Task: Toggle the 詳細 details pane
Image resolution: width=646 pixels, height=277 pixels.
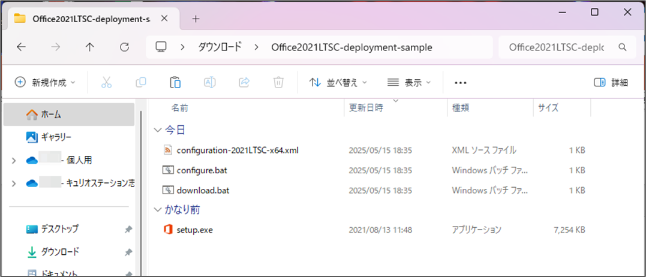Action: [x=611, y=82]
